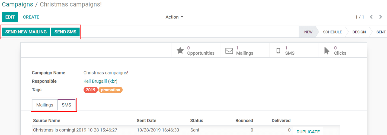Click the SMS phone icon

[x=278, y=51]
